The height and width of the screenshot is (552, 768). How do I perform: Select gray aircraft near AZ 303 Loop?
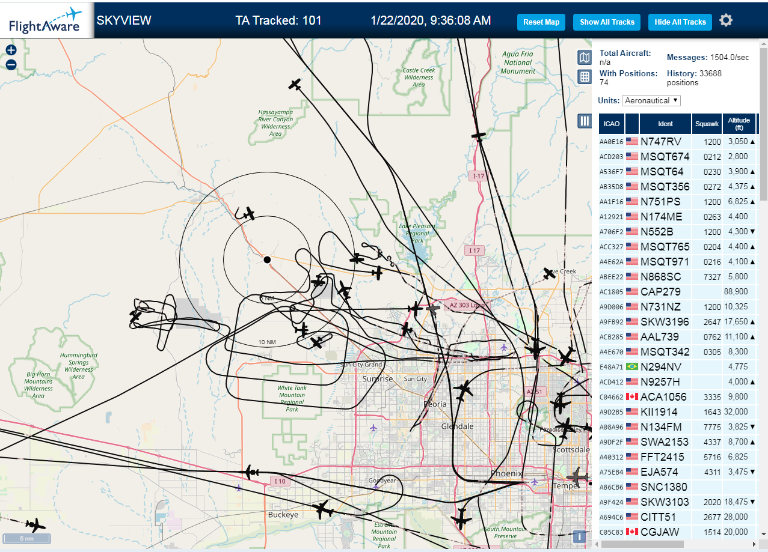coord(433,309)
